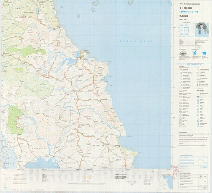Screen dimensions: 212x193
Task: Select the '1 : 50.000' scale text
Action: click(x=186, y=8)
